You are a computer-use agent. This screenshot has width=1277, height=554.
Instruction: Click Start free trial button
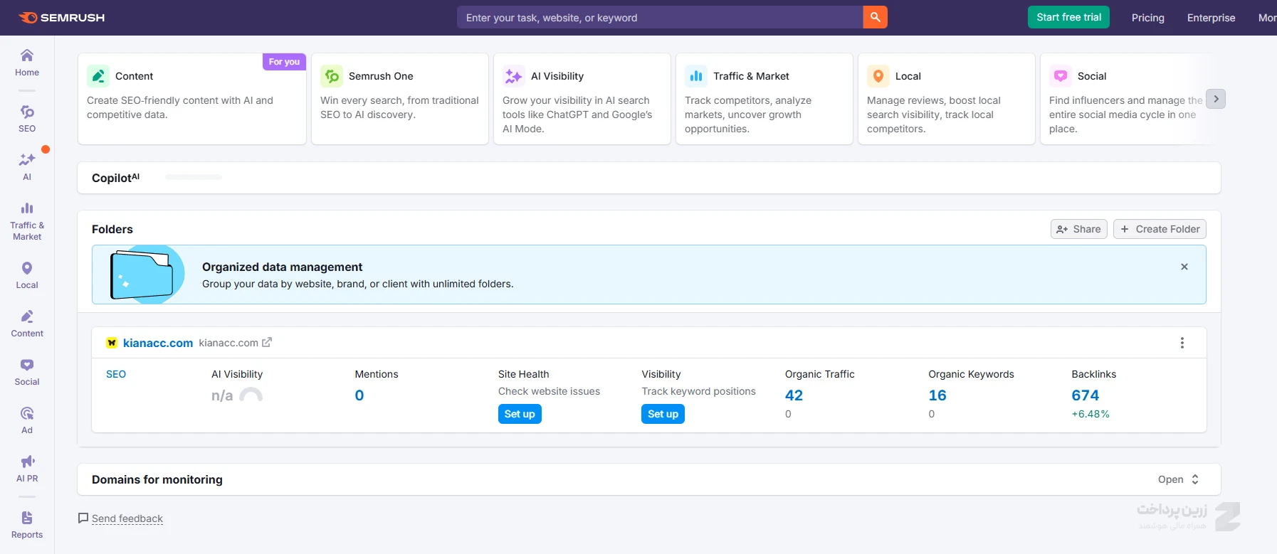point(1068,17)
